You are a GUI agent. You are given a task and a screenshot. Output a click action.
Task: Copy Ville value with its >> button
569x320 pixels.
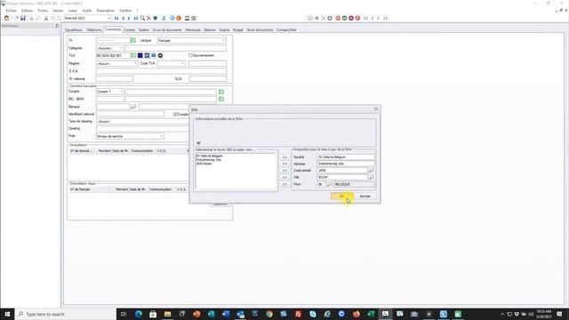click(284, 178)
